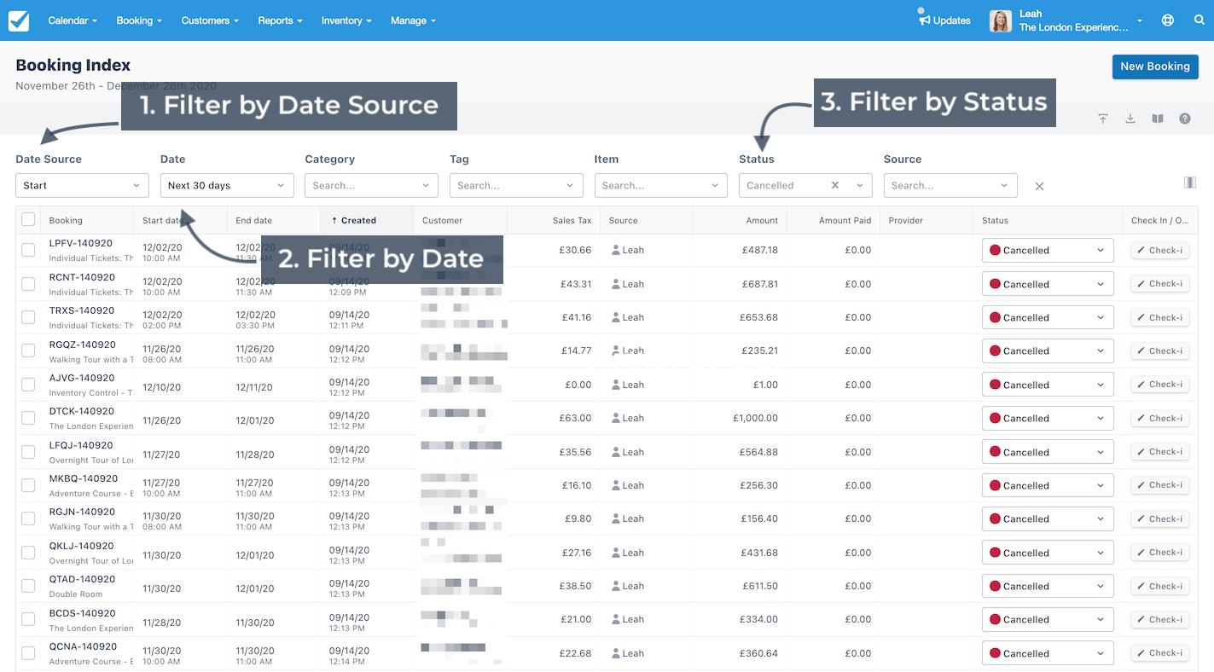
Task: Click Check-in for booking RCNT-140920
Action: click(x=1160, y=284)
